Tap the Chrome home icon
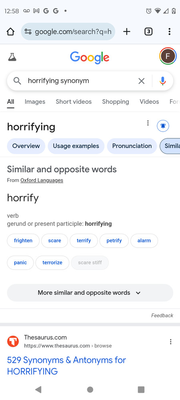 pos(10,32)
